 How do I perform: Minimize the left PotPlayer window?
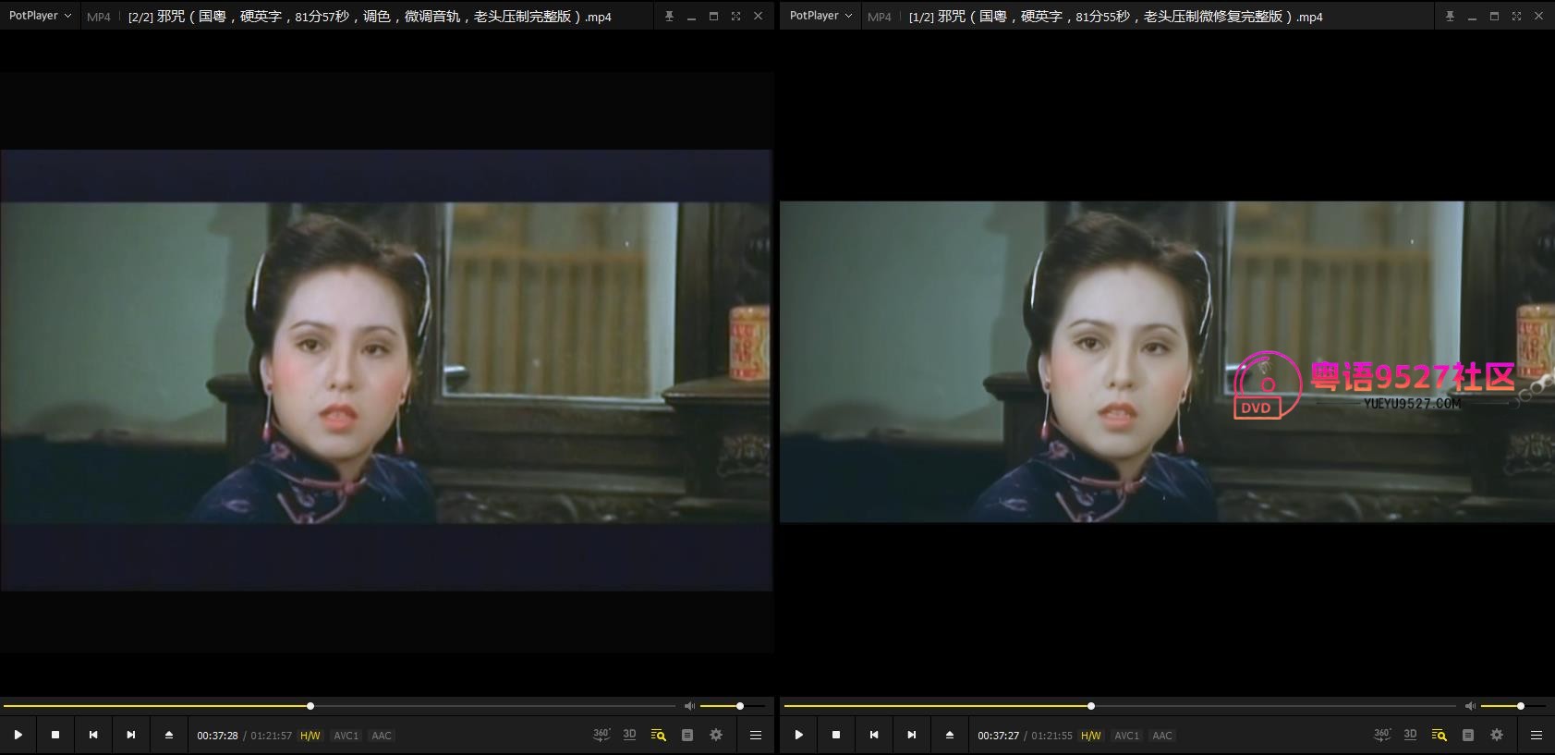tap(691, 16)
